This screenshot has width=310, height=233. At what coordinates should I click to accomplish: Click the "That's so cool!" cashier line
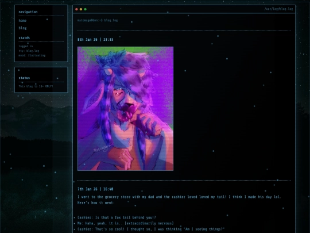151,229
